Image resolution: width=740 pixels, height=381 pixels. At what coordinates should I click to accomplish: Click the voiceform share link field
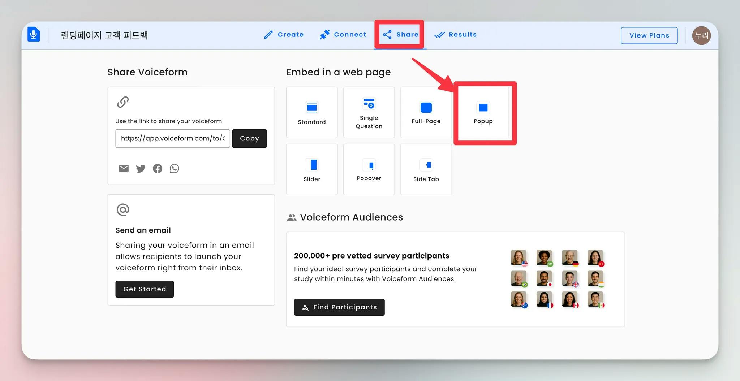pos(173,138)
